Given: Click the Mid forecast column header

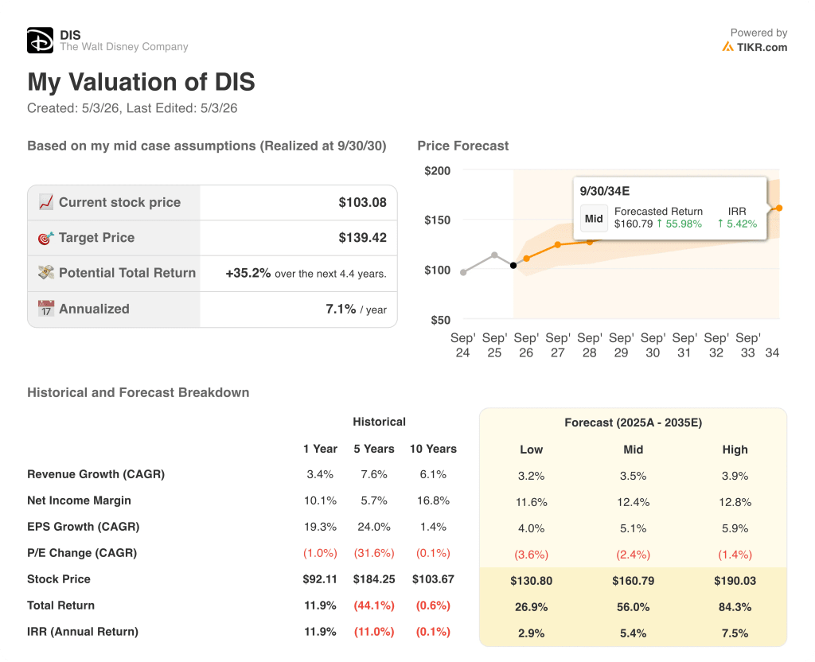Looking at the screenshot, I should [633, 450].
